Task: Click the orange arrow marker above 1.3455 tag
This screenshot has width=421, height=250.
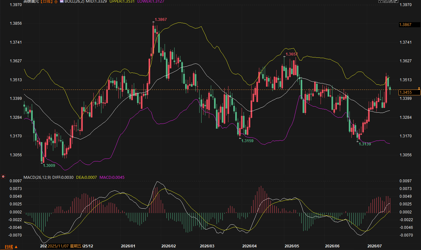Action: [419, 88]
